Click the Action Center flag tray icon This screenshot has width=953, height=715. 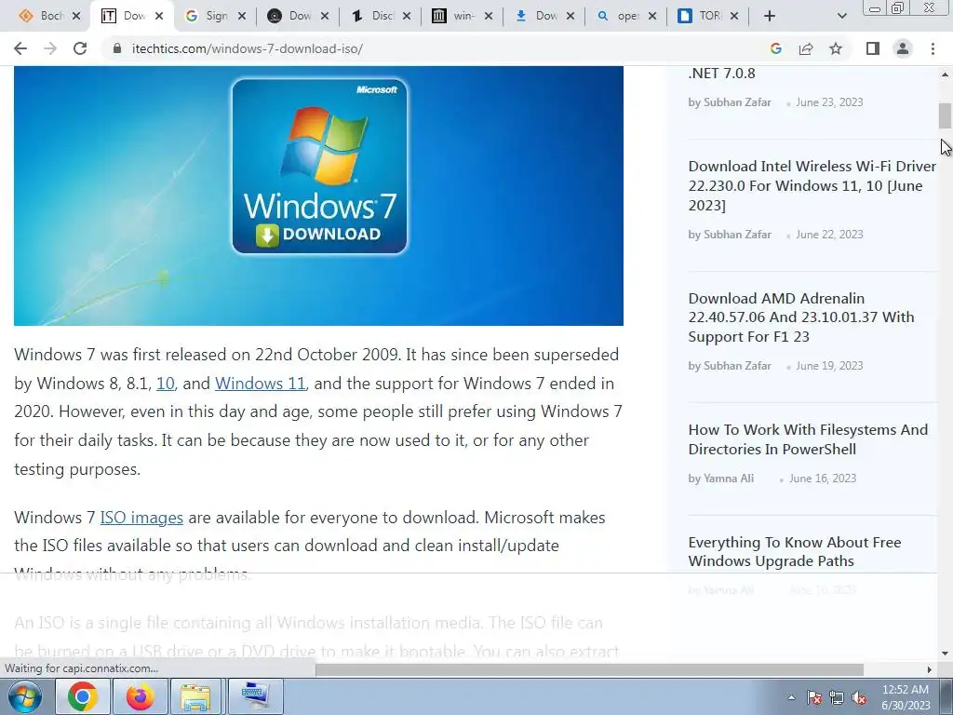point(813,697)
